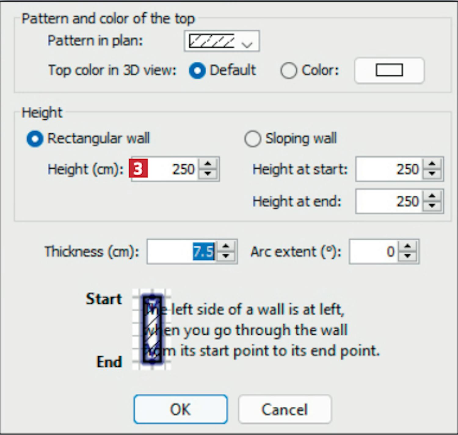The height and width of the screenshot is (435, 458).
Task: Confirm wall settings with OK
Action: (180, 409)
